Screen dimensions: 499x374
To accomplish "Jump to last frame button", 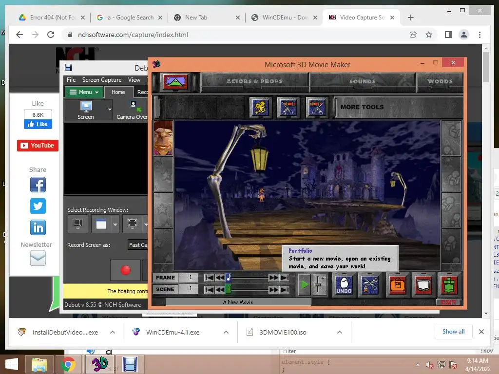I will tap(285, 278).
